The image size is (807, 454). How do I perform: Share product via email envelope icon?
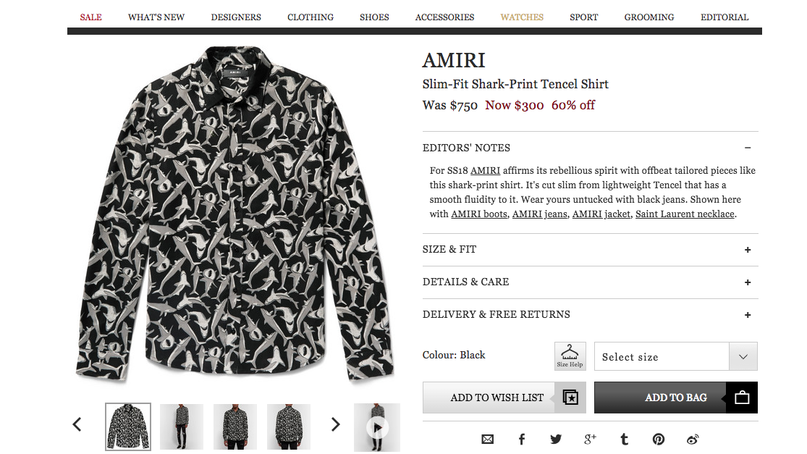488,439
